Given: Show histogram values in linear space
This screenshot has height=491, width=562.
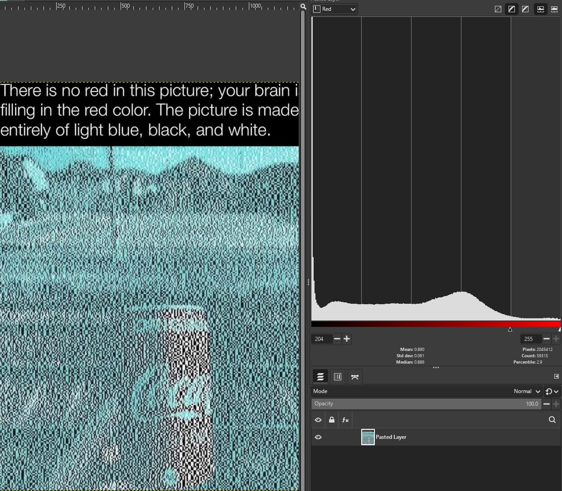Looking at the screenshot, I should coord(498,9).
